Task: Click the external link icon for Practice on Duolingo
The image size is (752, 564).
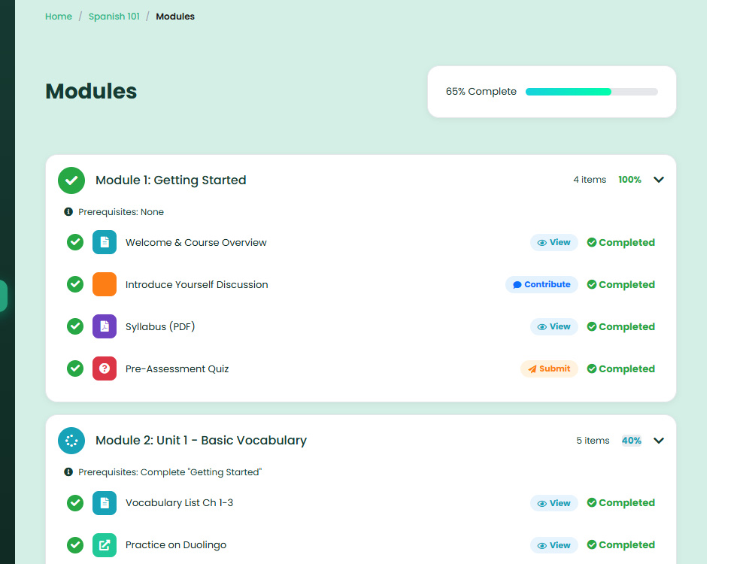Action: (105, 545)
